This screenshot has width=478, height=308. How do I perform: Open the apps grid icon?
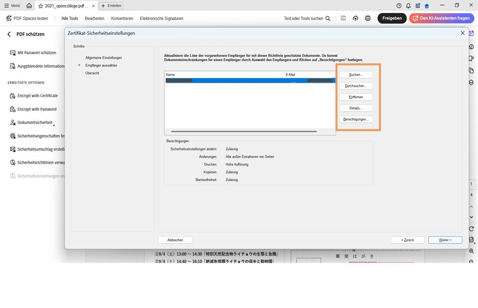tap(418, 6)
